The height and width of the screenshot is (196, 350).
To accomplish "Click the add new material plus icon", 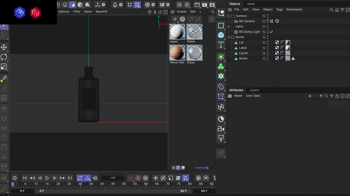I will click(x=175, y=19).
